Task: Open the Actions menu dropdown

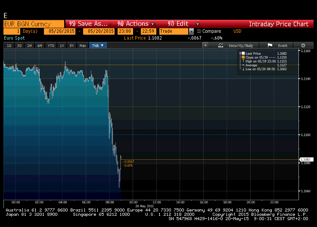Action: [x=152, y=24]
